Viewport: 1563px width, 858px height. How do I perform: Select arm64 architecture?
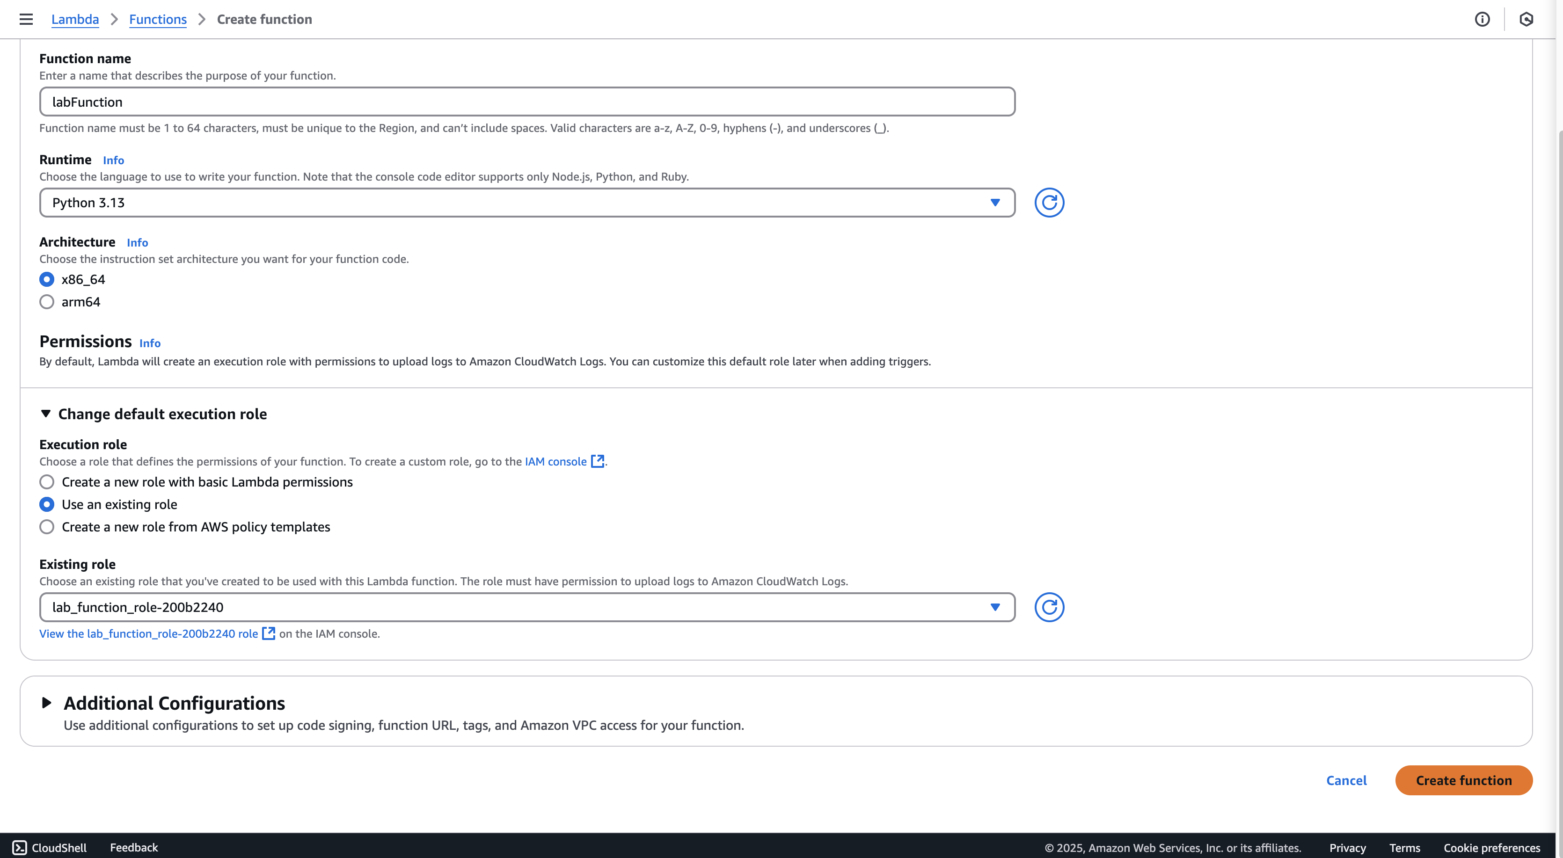[x=47, y=302]
